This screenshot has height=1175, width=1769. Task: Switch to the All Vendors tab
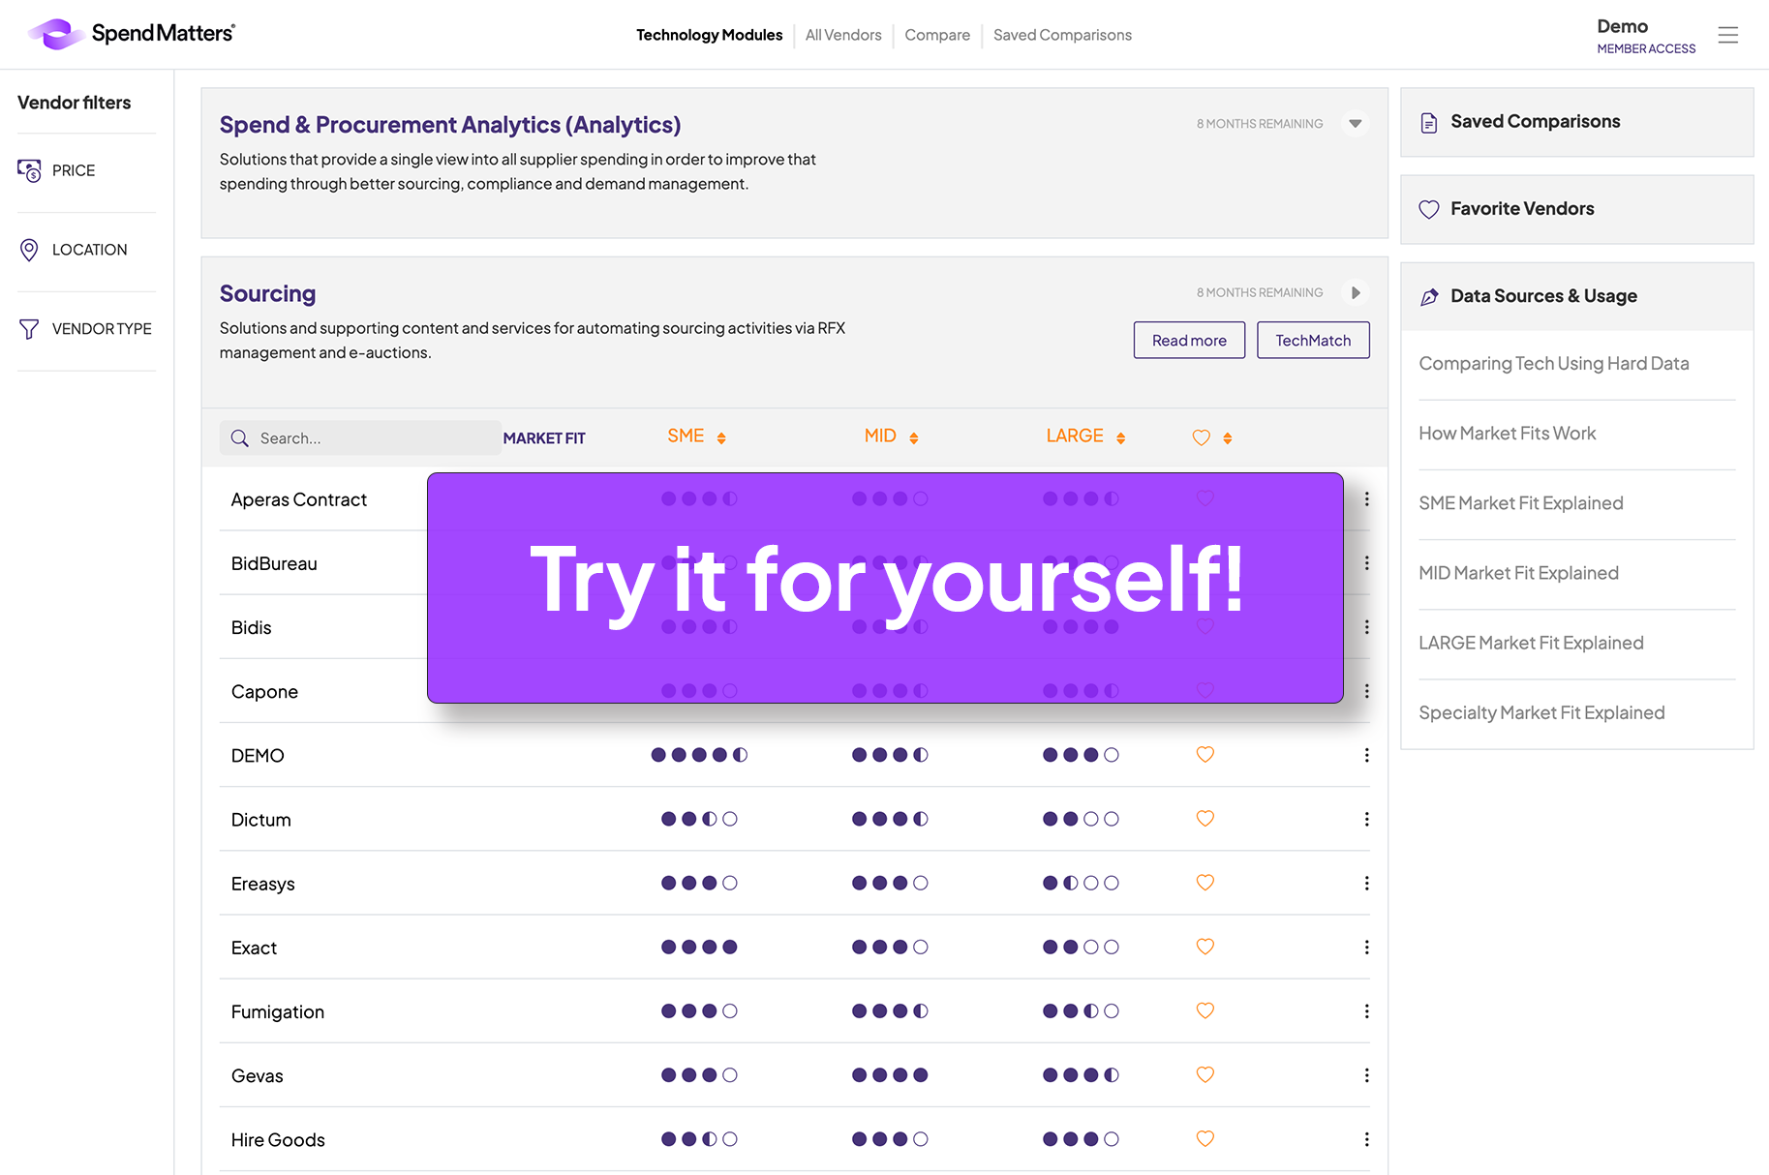point(843,35)
